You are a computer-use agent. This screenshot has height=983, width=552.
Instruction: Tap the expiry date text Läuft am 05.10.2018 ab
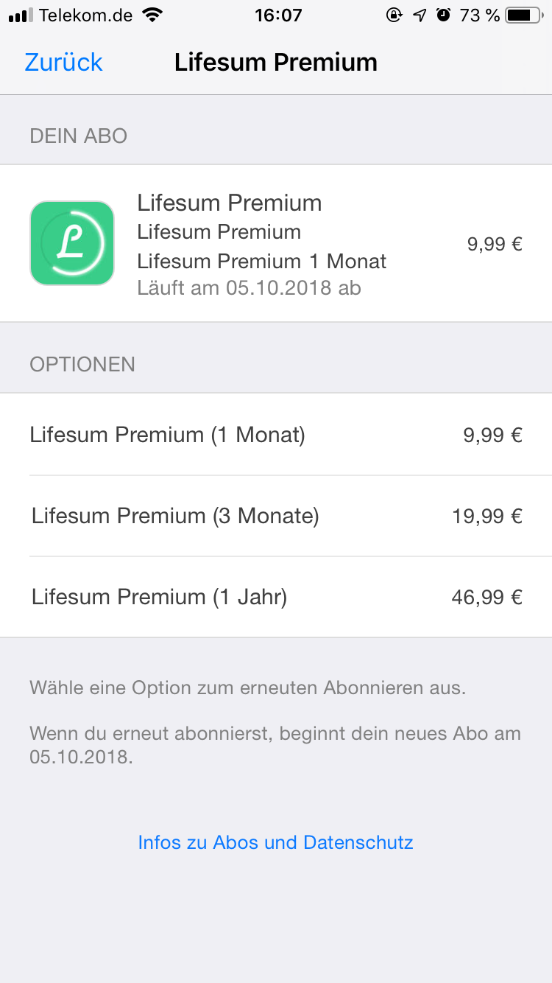[249, 287]
